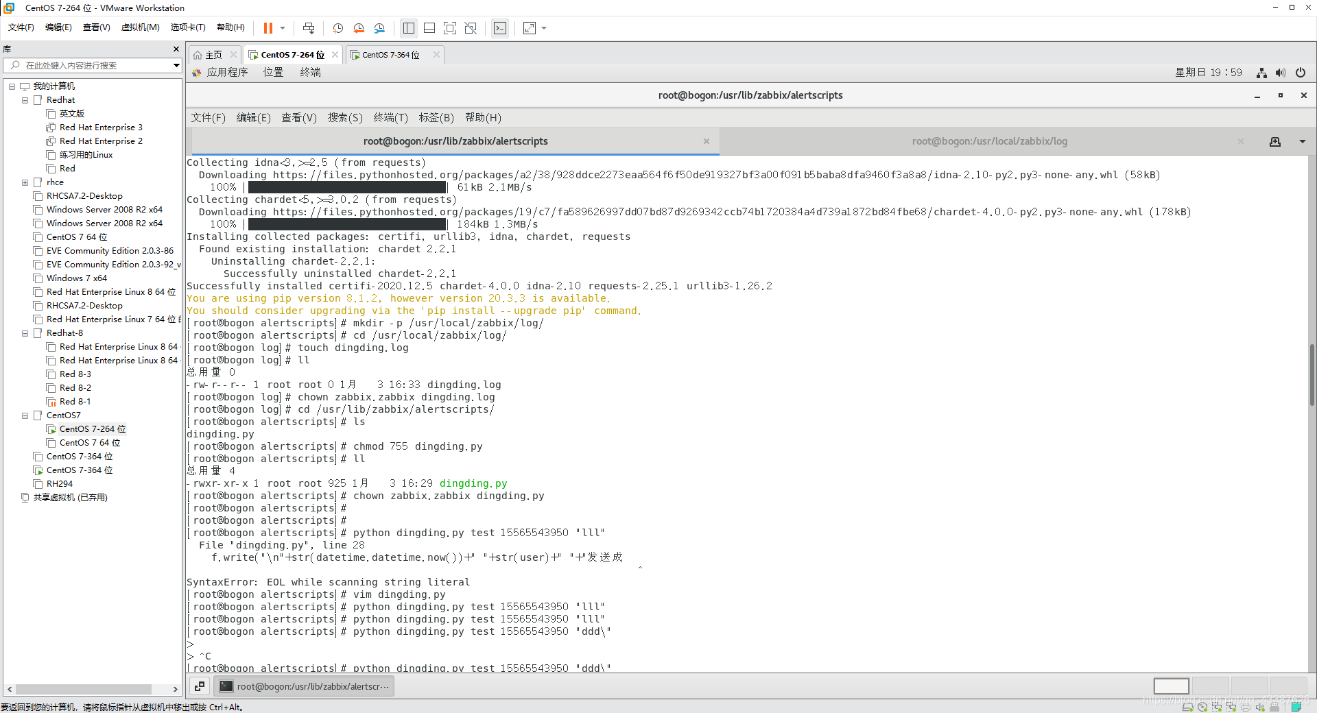Pause the virtual machine with the orange pause icon

coord(268,28)
